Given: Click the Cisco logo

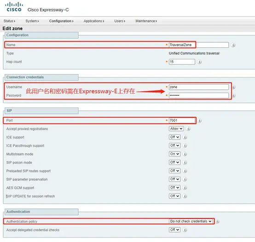Looking at the screenshot, I should click(x=14, y=7).
